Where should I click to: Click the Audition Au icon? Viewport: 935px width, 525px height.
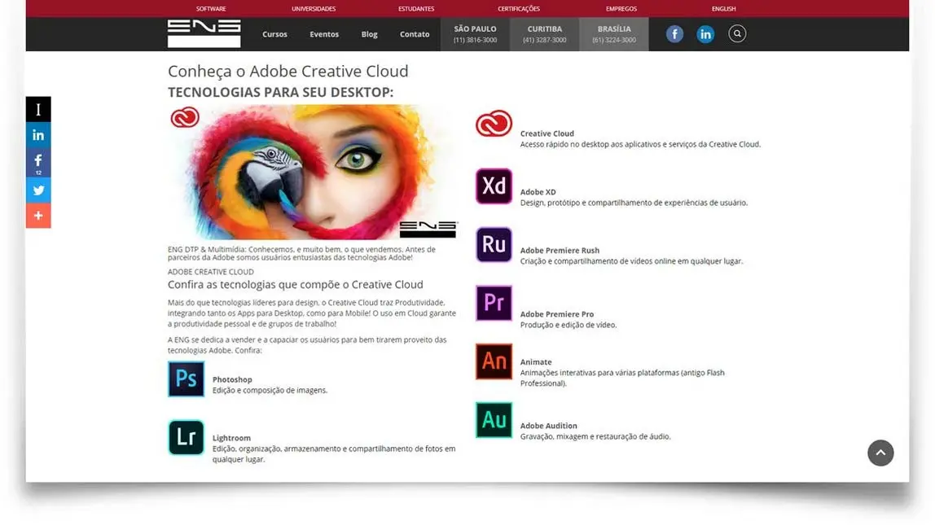point(494,420)
